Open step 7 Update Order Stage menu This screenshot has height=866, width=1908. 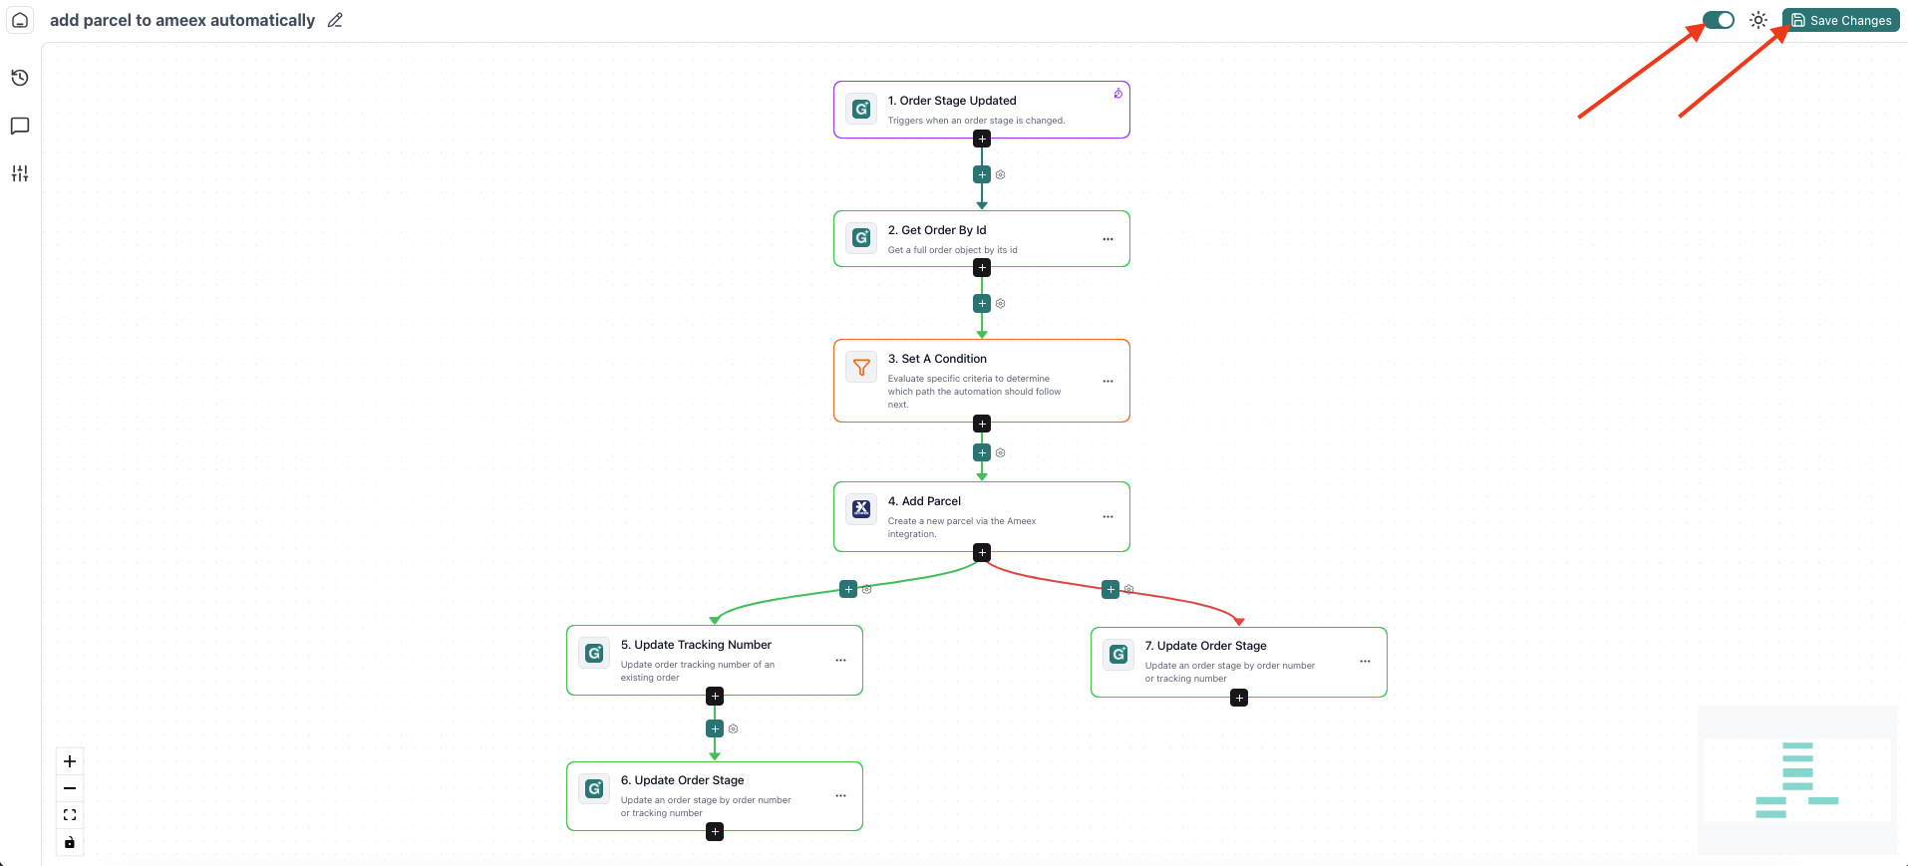(x=1365, y=661)
